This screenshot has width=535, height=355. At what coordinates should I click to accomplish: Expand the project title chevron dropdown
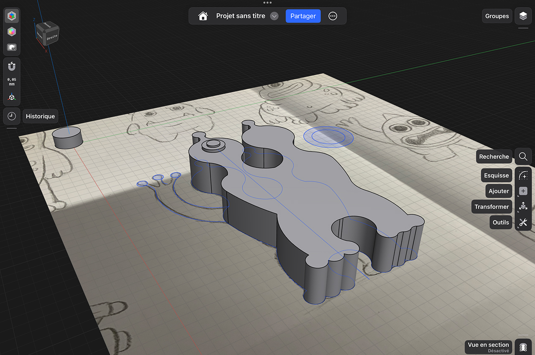pos(274,16)
